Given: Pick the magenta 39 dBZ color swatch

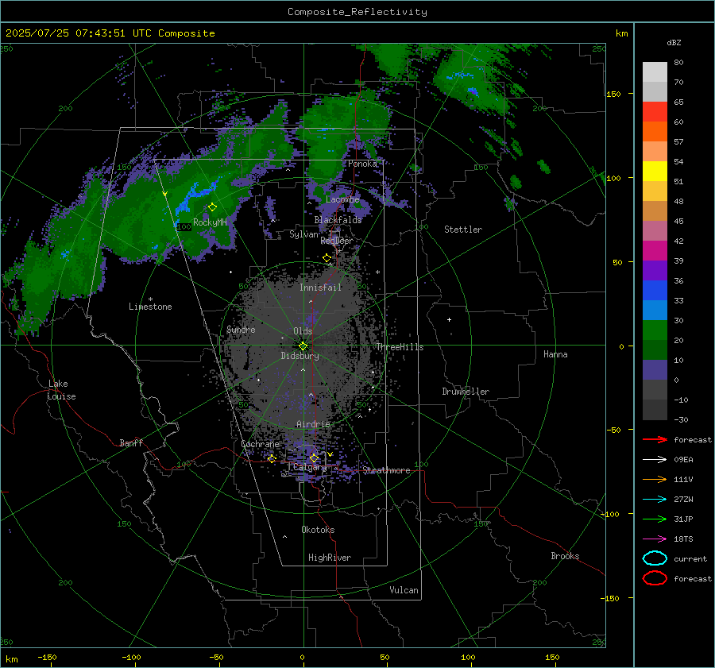Looking at the screenshot, I should [x=655, y=251].
